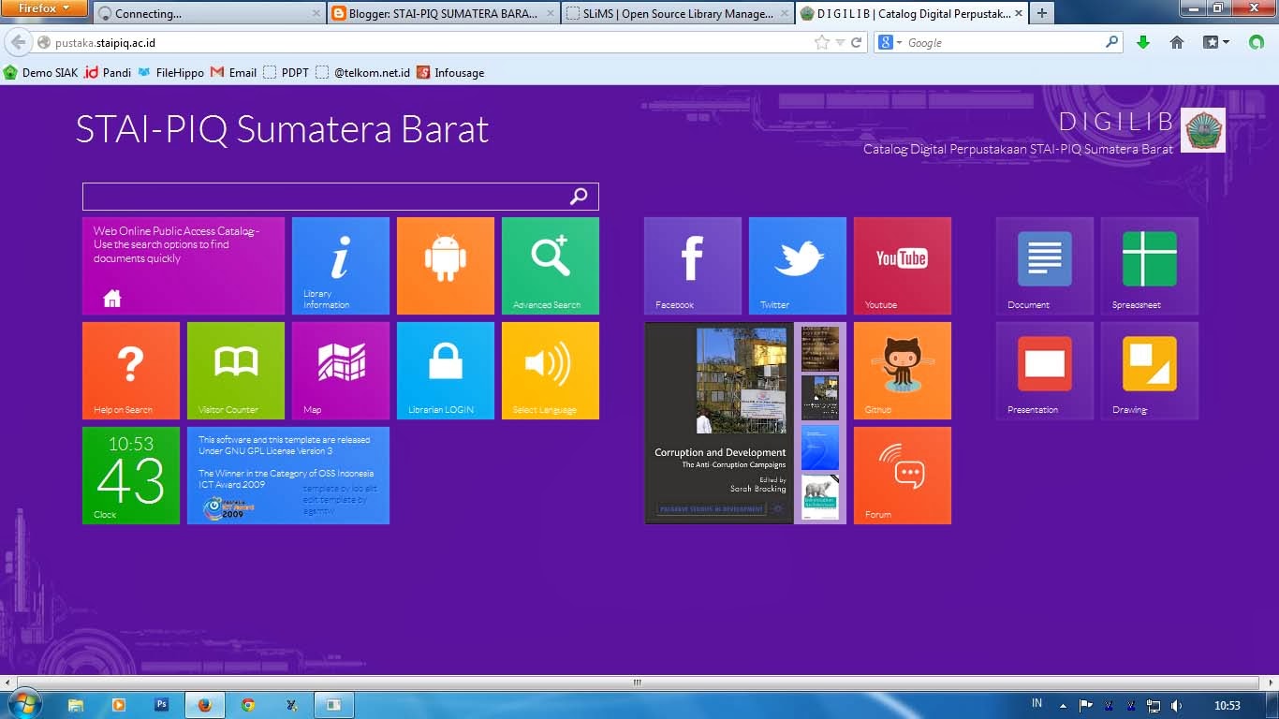Open the Advanced Search tile
The image size is (1279, 719).
point(551,266)
